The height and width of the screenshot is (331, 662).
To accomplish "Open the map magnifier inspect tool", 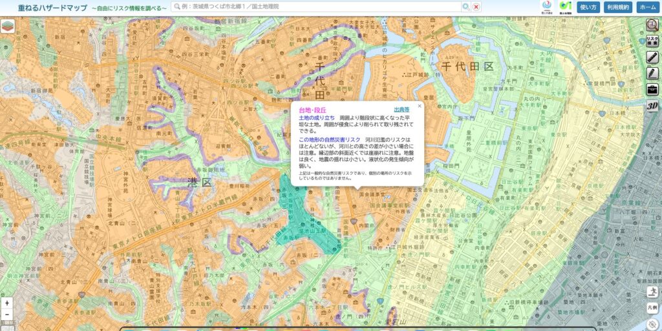I will 652,25.
